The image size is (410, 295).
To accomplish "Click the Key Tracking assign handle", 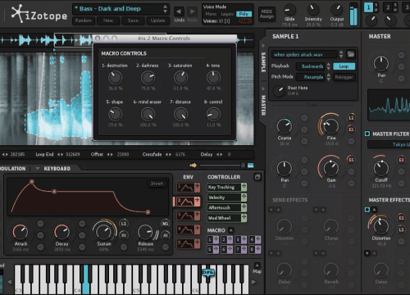I will click(244, 187).
